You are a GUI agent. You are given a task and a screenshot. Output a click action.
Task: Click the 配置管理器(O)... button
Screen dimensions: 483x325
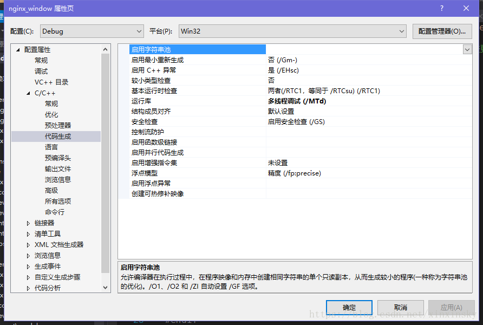(x=442, y=31)
